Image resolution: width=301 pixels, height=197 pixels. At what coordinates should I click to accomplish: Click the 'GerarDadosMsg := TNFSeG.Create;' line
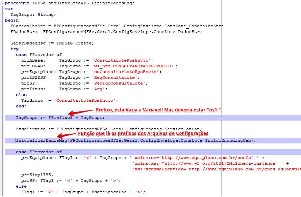point(52,43)
